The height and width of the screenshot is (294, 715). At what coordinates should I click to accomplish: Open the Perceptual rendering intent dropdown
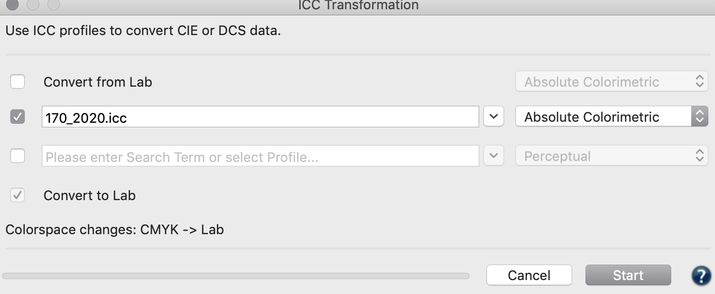point(612,156)
